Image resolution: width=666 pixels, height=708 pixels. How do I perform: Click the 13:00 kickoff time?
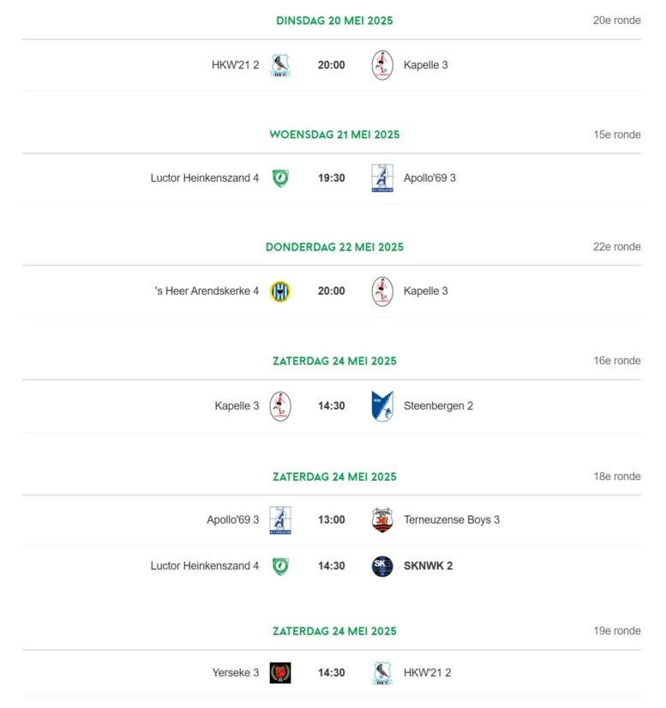[x=332, y=519]
